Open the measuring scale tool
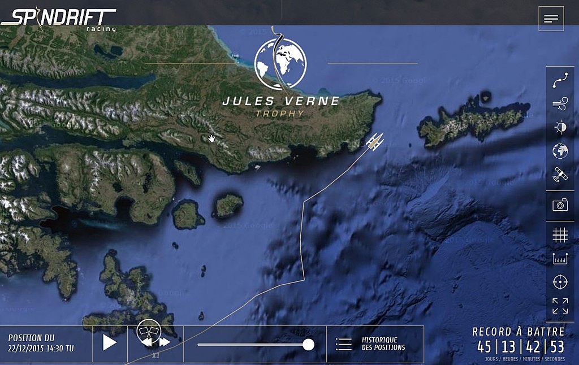The image size is (579, 365). click(560, 259)
